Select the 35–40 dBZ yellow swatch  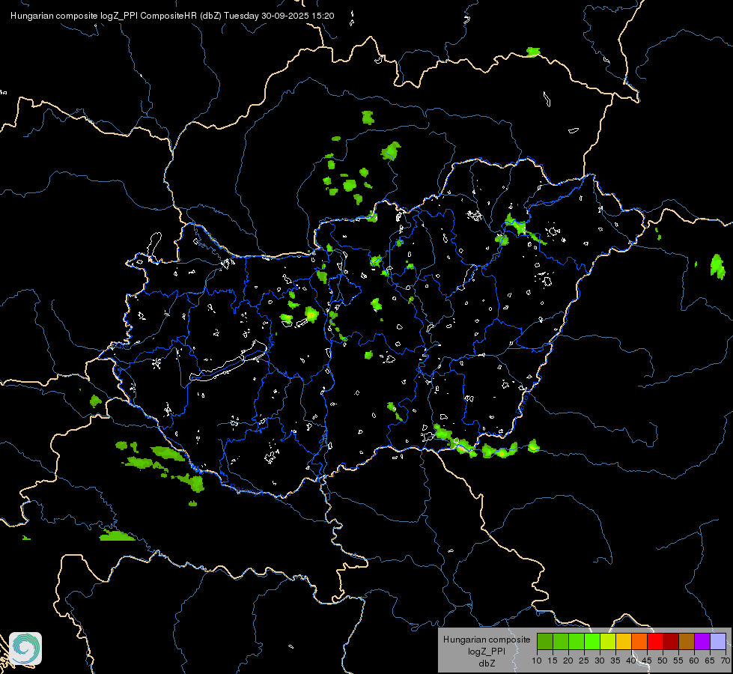pos(623,641)
